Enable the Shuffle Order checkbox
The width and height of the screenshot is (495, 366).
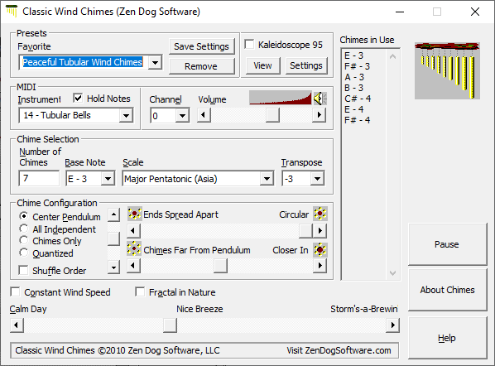coord(23,270)
